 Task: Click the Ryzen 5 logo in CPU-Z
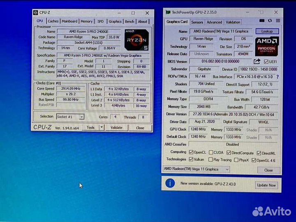pyautogui.click(x=136, y=40)
